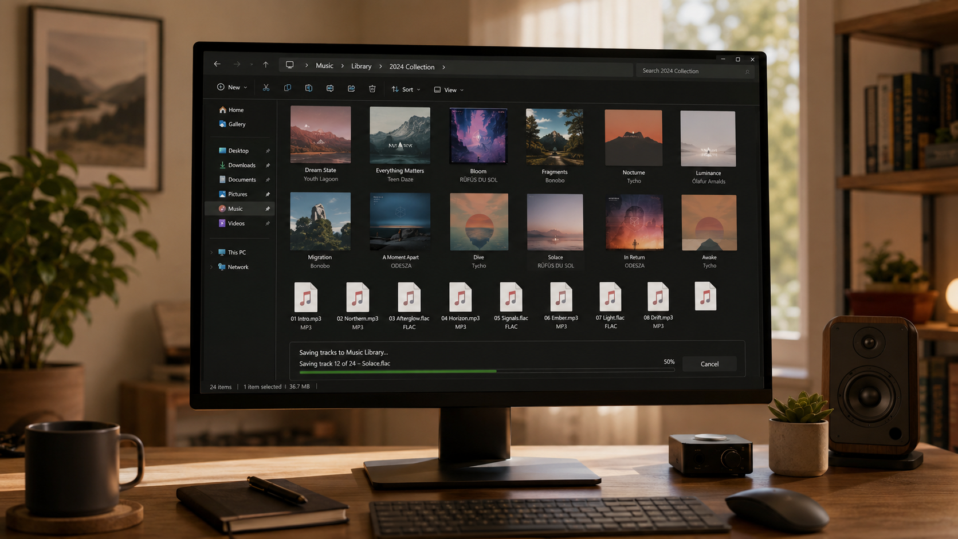Select the 03 Afterglow.flac file icon
The height and width of the screenshot is (539, 958).
(409, 297)
